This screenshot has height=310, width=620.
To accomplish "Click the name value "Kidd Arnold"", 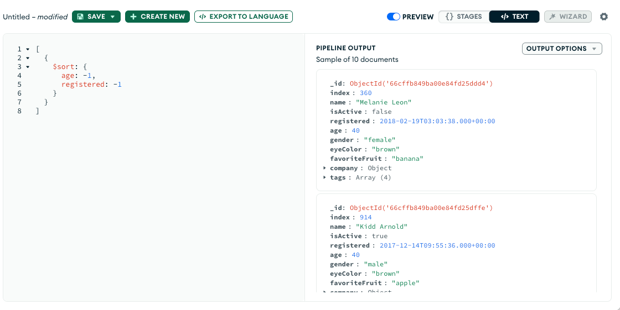I will (x=381, y=227).
